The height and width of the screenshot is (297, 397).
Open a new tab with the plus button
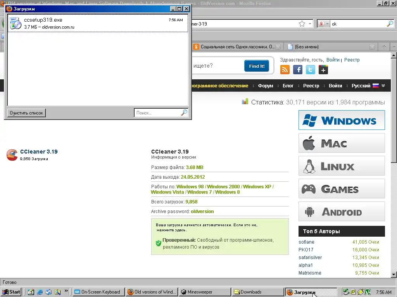[x=384, y=47]
